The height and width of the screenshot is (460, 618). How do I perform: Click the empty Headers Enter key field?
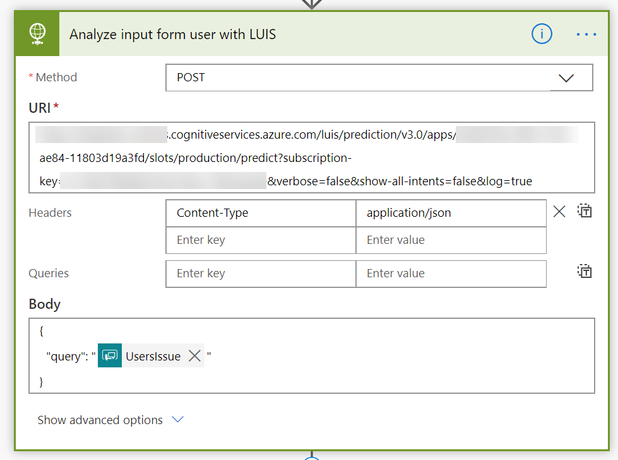(261, 240)
